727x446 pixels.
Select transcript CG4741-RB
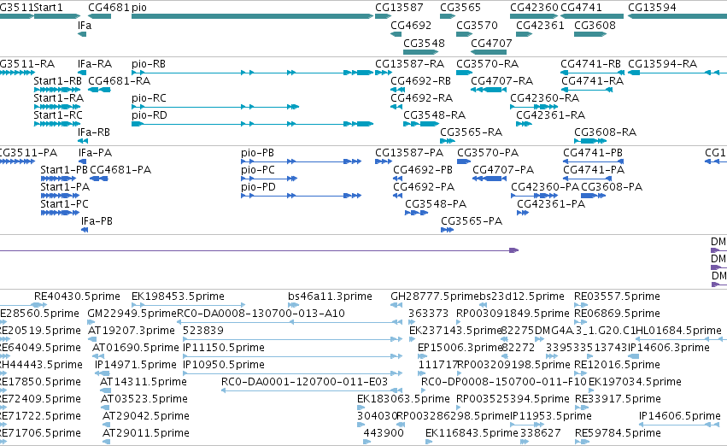point(593,73)
